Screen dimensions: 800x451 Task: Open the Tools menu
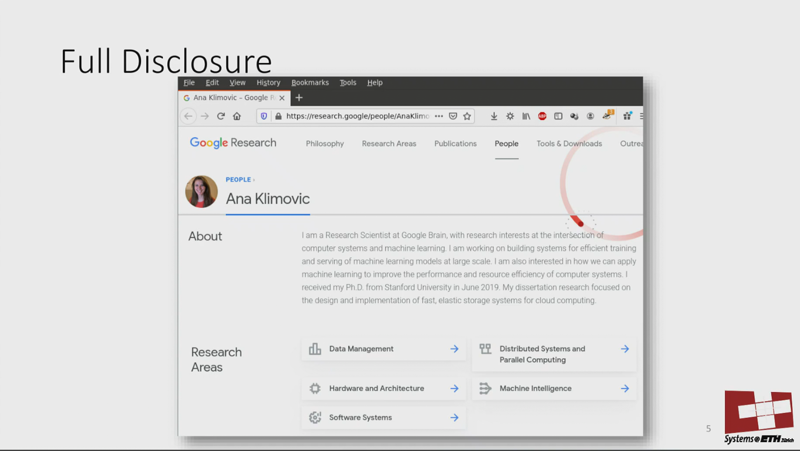(348, 82)
